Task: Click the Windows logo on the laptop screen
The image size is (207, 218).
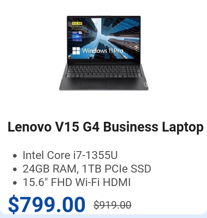Action: (76, 51)
